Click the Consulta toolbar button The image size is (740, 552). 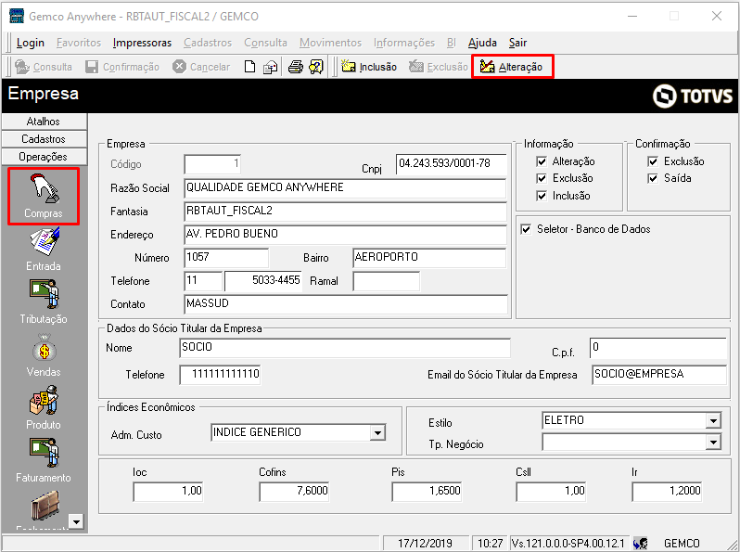point(44,67)
